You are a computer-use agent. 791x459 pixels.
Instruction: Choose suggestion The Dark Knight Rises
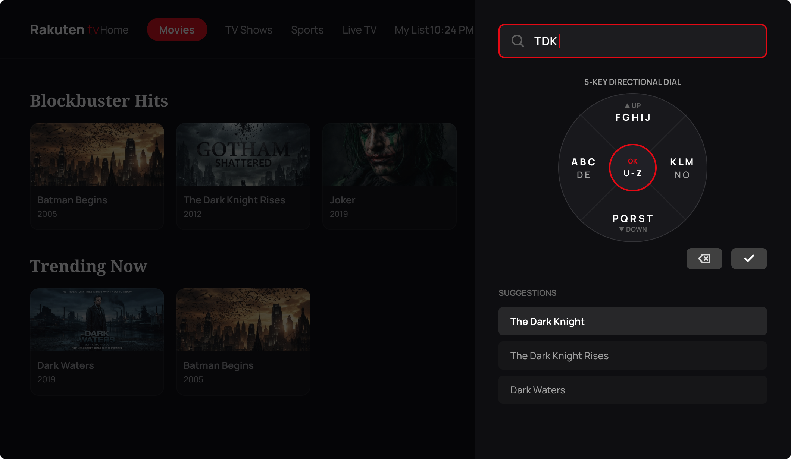pyautogui.click(x=633, y=355)
